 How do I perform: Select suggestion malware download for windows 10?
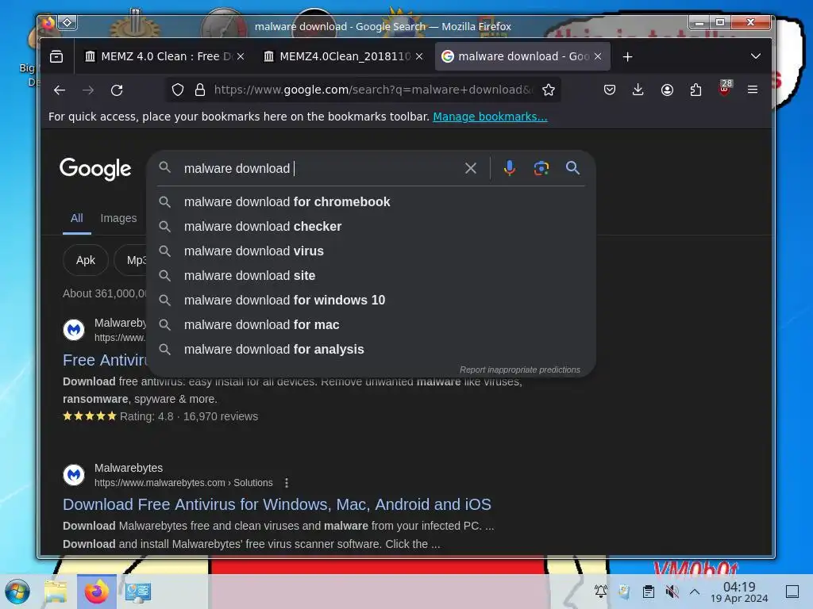372,301
